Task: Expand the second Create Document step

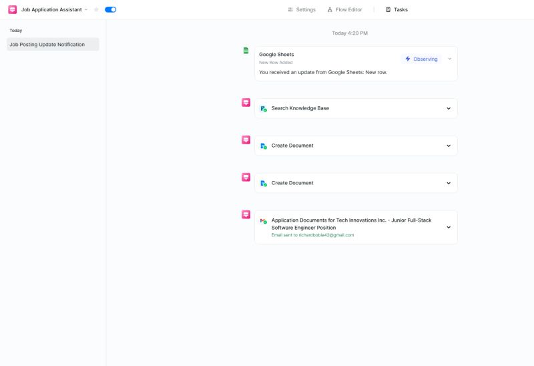Action: tap(449, 183)
